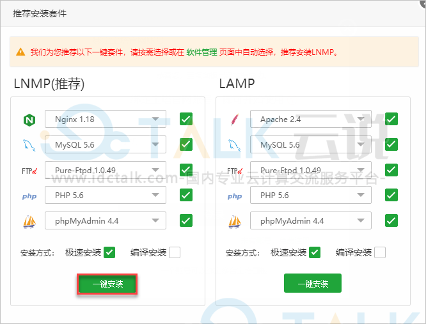Open LAMP MySQL 5.6 version dropdown
This screenshot has width=426, height=324.
[x=311, y=144]
